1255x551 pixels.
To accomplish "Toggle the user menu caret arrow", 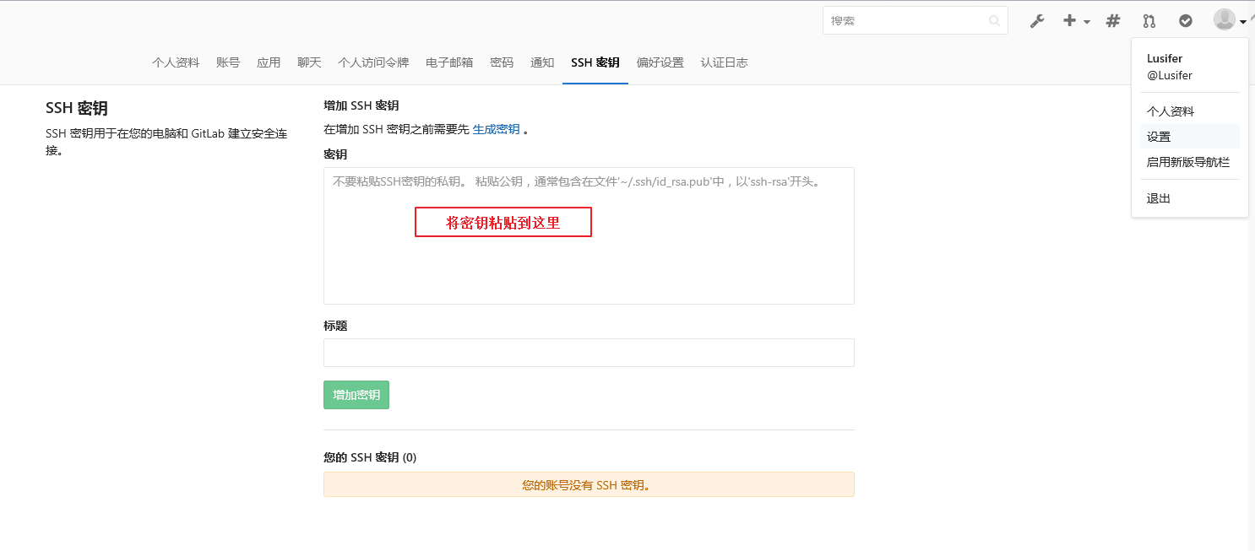I will point(1243,22).
